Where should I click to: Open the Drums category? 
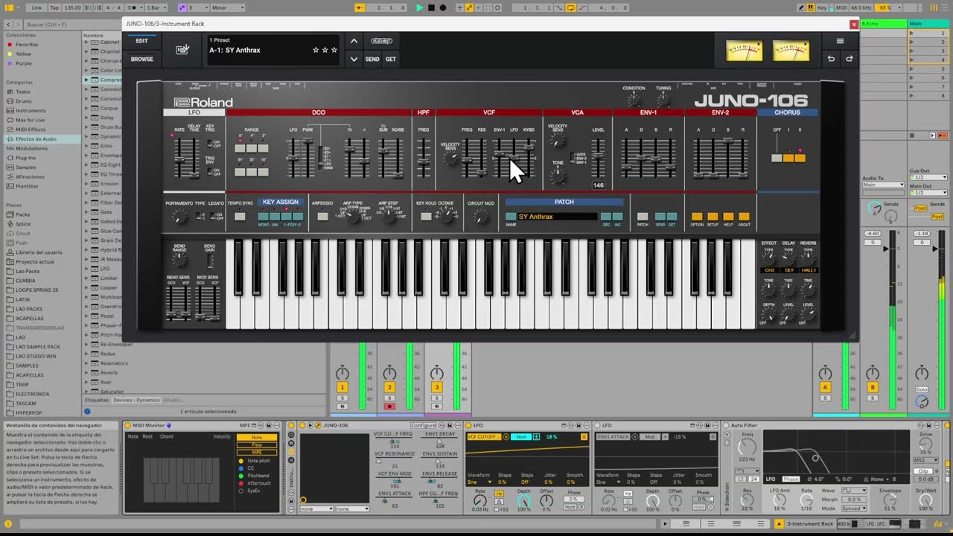click(23, 101)
